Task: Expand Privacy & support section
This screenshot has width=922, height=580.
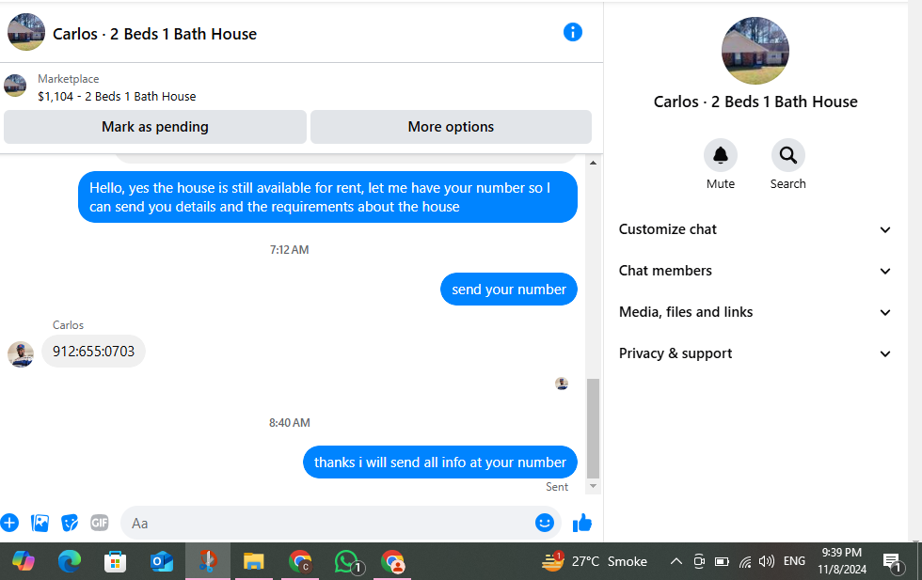Action: (755, 353)
